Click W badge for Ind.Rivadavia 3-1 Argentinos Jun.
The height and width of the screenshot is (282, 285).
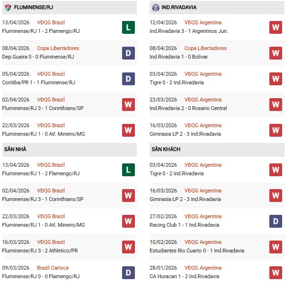coord(275,27)
